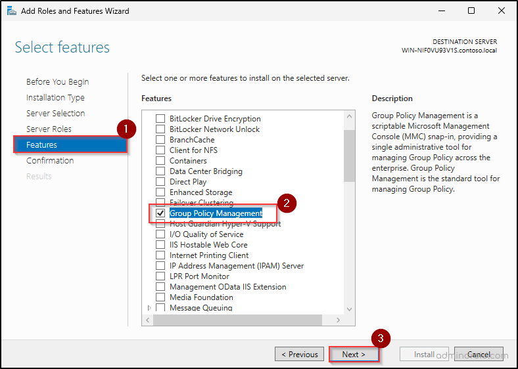This screenshot has width=518, height=369.
Task: Enable the LPR Port Monitor checkbox
Action: [x=160, y=276]
